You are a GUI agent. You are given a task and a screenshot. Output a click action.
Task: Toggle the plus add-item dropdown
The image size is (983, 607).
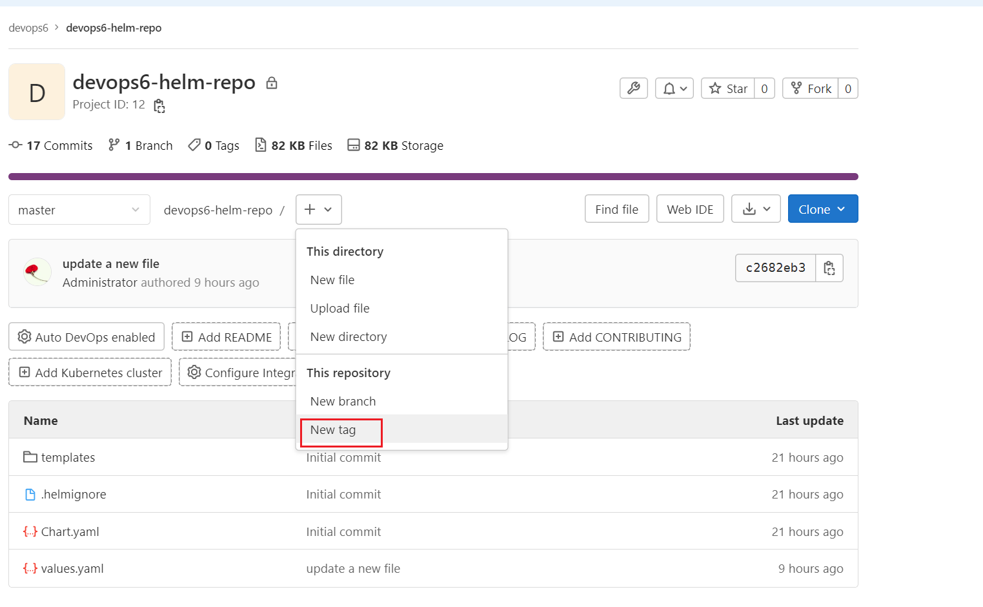[x=319, y=209]
